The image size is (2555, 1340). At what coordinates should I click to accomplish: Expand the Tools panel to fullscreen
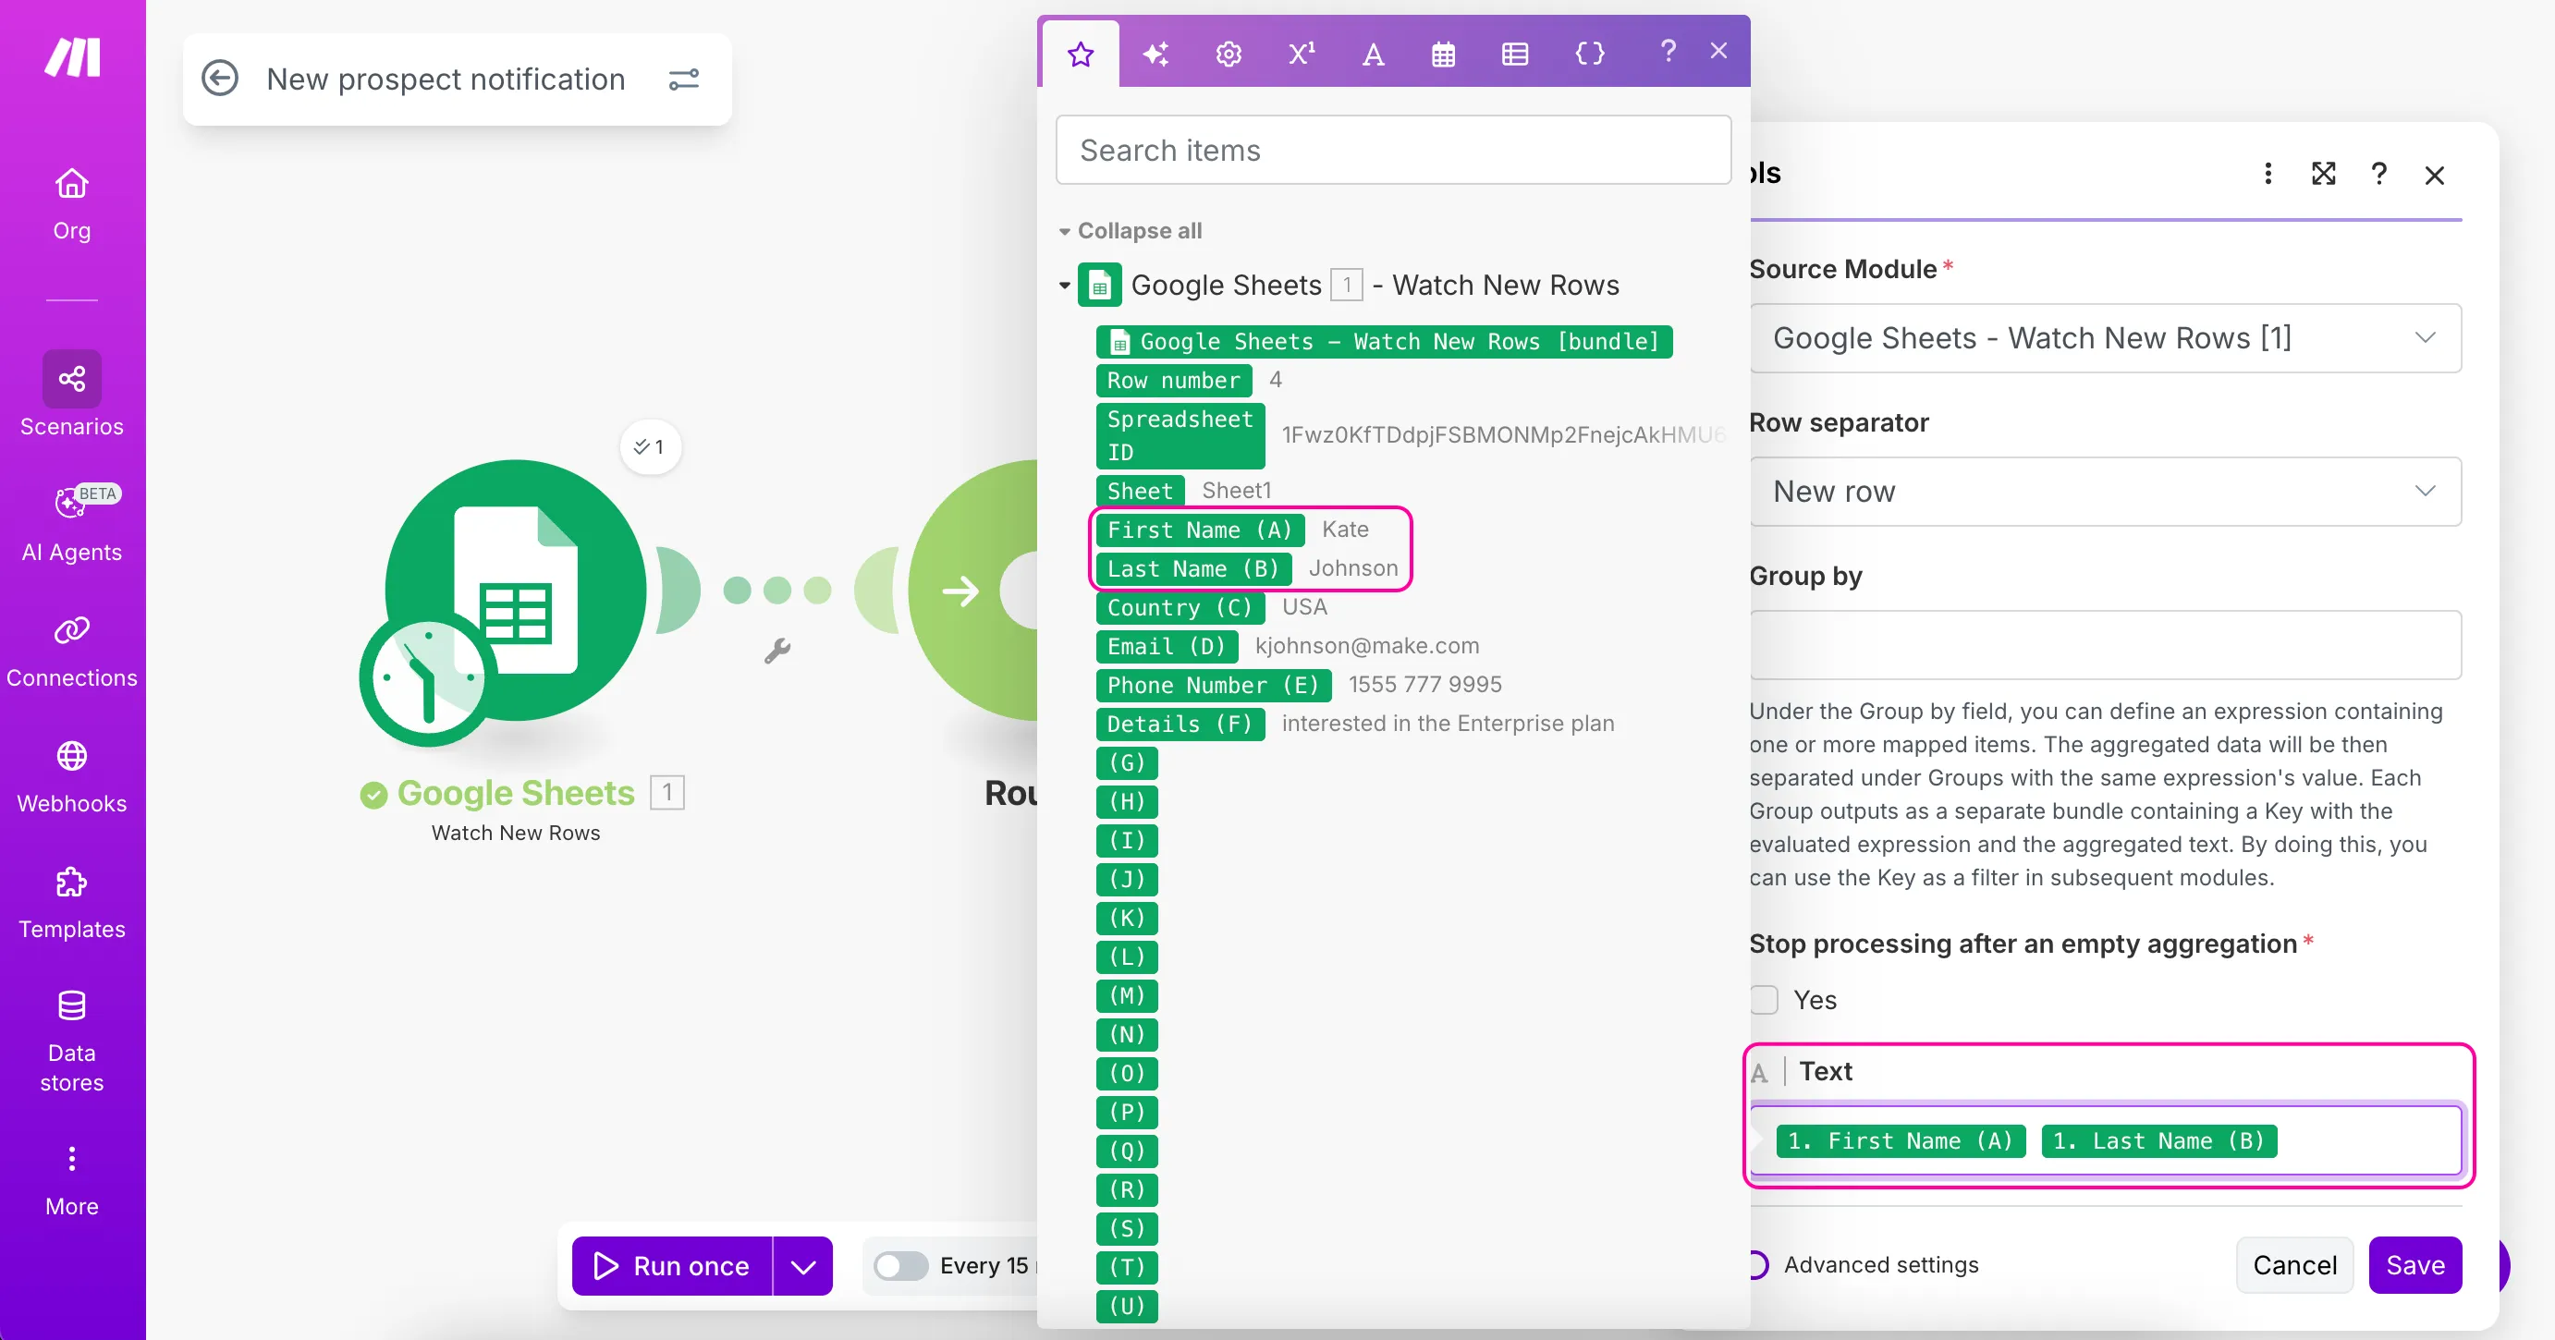(2323, 174)
